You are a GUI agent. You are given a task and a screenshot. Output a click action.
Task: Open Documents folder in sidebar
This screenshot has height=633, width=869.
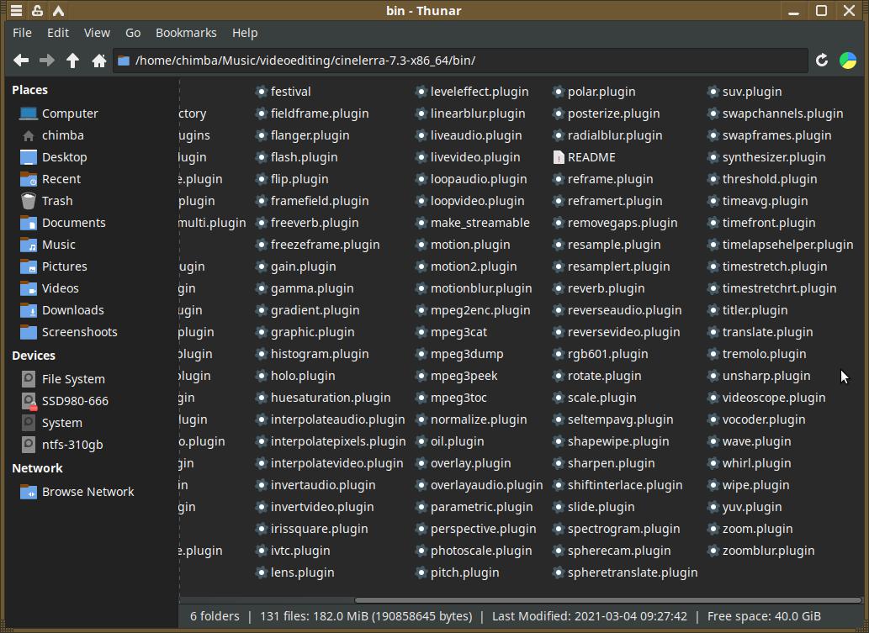click(62, 223)
